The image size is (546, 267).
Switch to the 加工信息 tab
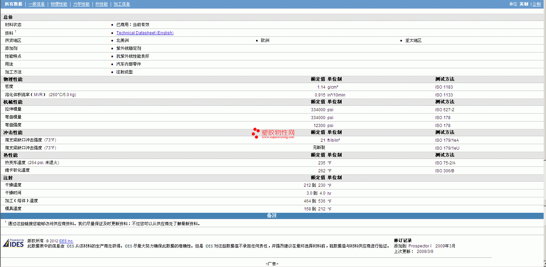122,4
